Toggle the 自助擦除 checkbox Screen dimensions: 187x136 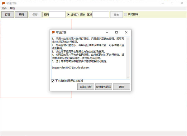coord(126,14)
